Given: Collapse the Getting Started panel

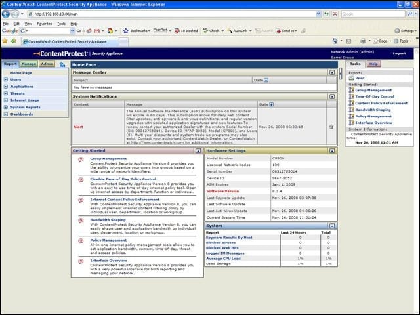Looking at the screenshot, I should pos(198,151).
